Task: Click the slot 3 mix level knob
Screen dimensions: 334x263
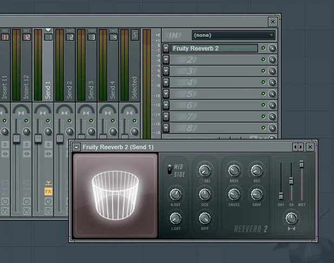Action: pos(272,71)
